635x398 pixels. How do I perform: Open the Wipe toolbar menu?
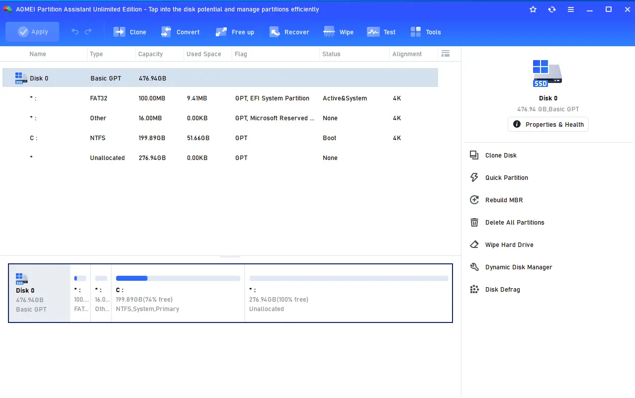click(338, 32)
